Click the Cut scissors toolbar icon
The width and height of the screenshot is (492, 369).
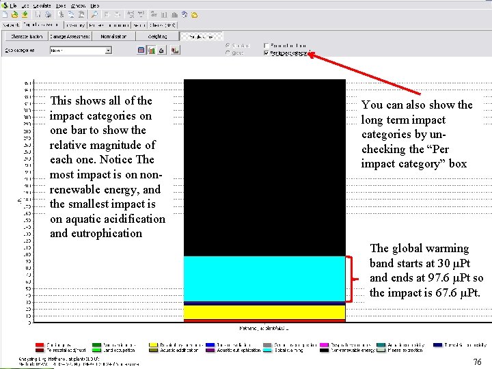(x=60, y=14)
